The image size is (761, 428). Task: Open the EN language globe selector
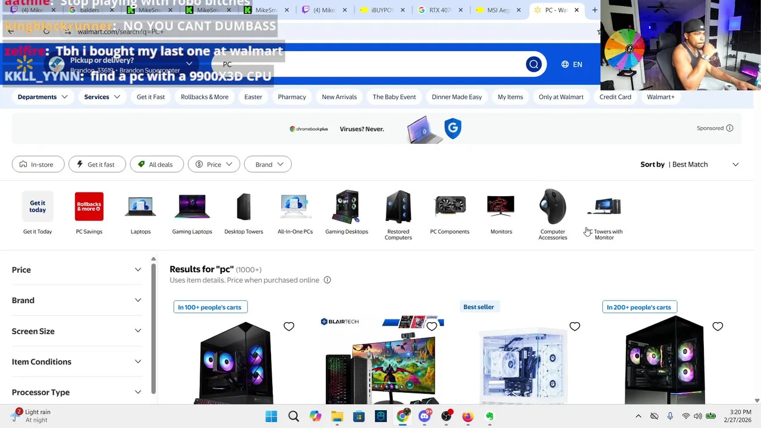pos(572,64)
